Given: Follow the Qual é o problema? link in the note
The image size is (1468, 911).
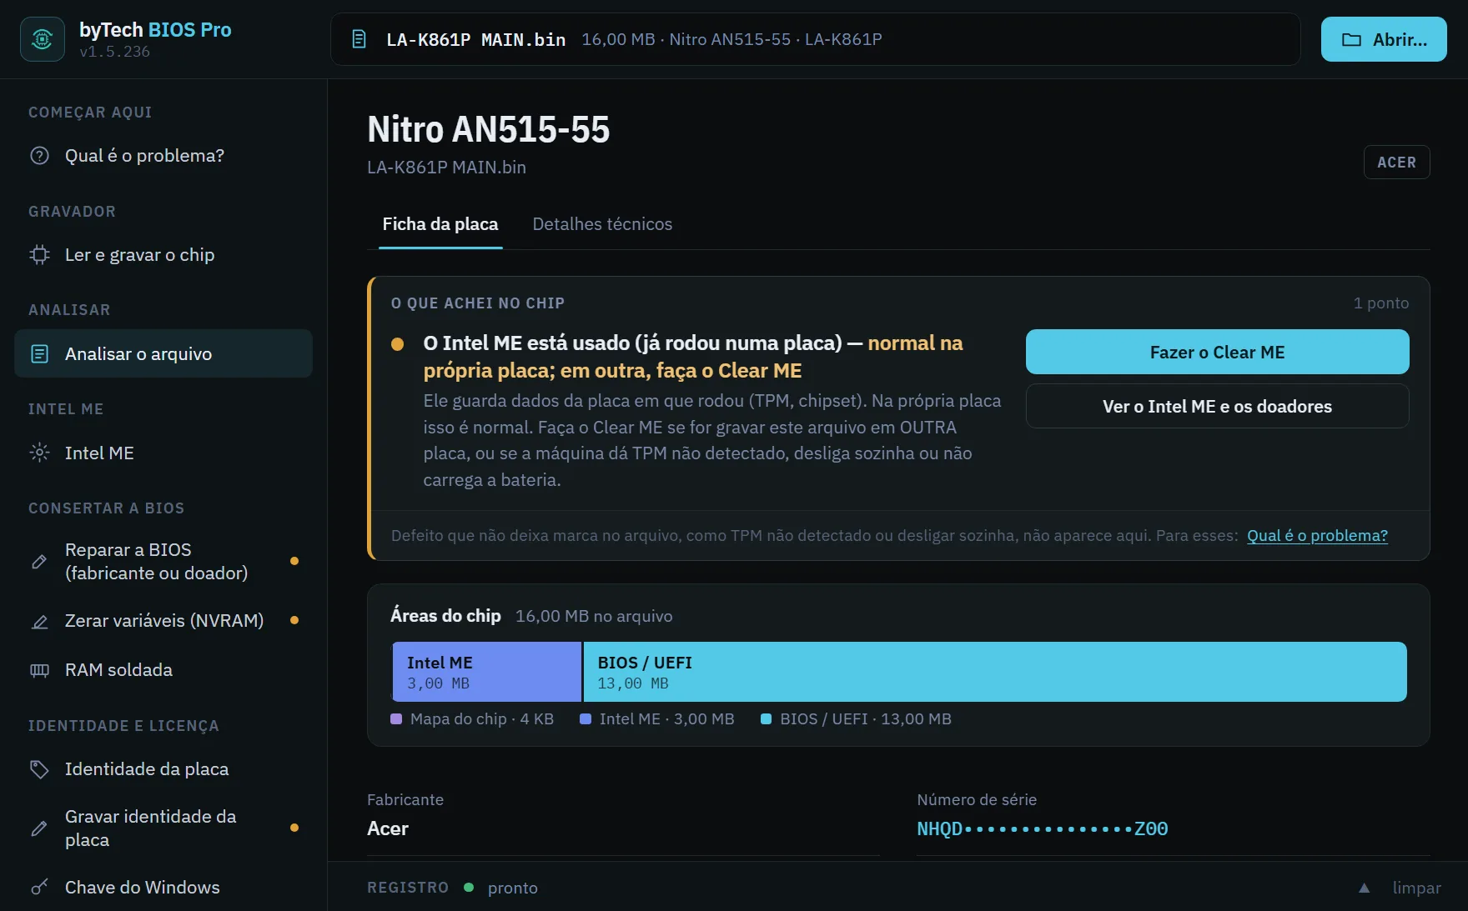Looking at the screenshot, I should 1317,536.
